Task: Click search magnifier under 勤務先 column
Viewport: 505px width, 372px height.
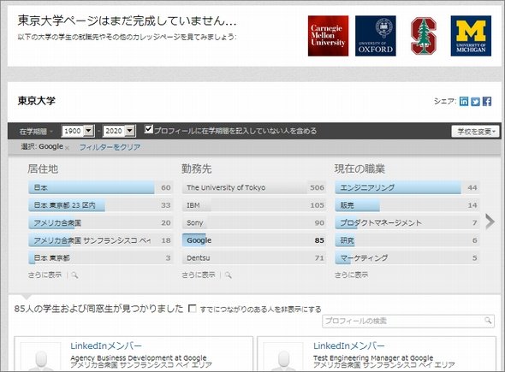Action: (229, 275)
